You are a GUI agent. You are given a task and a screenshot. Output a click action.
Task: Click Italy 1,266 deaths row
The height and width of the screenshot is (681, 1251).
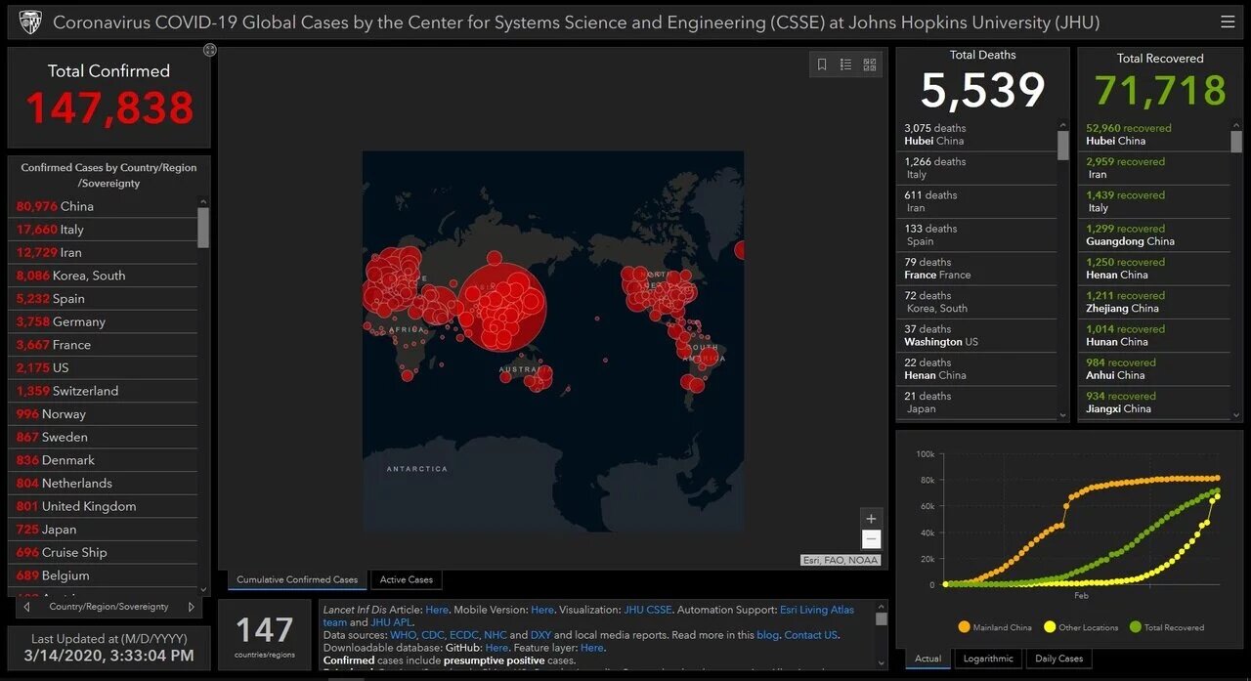(976, 168)
